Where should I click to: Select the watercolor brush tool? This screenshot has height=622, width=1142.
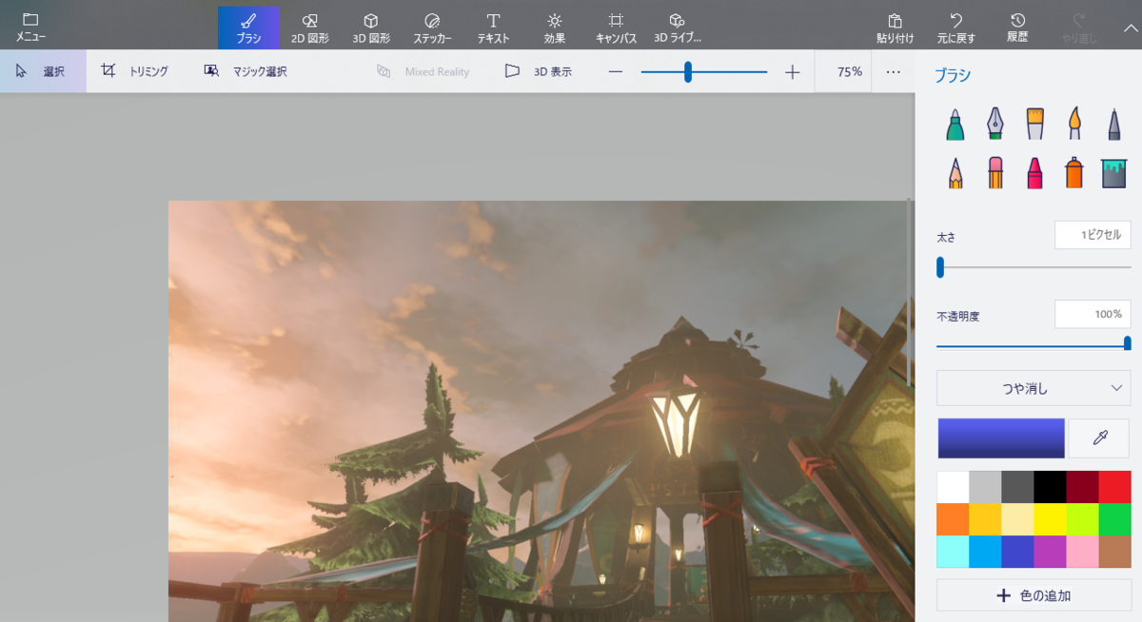tap(1074, 124)
